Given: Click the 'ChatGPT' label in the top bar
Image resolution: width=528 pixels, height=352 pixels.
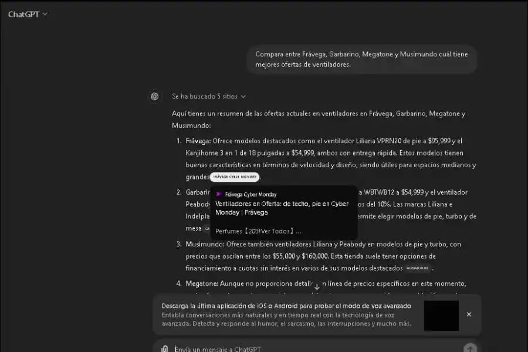Looking at the screenshot, I should (23, 13).
